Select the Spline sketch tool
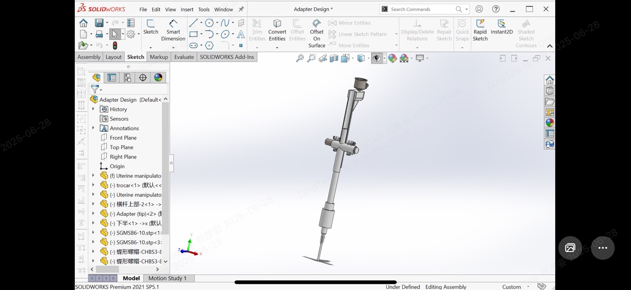The width and height of the screenshot is (631, 290). [225, 23]
